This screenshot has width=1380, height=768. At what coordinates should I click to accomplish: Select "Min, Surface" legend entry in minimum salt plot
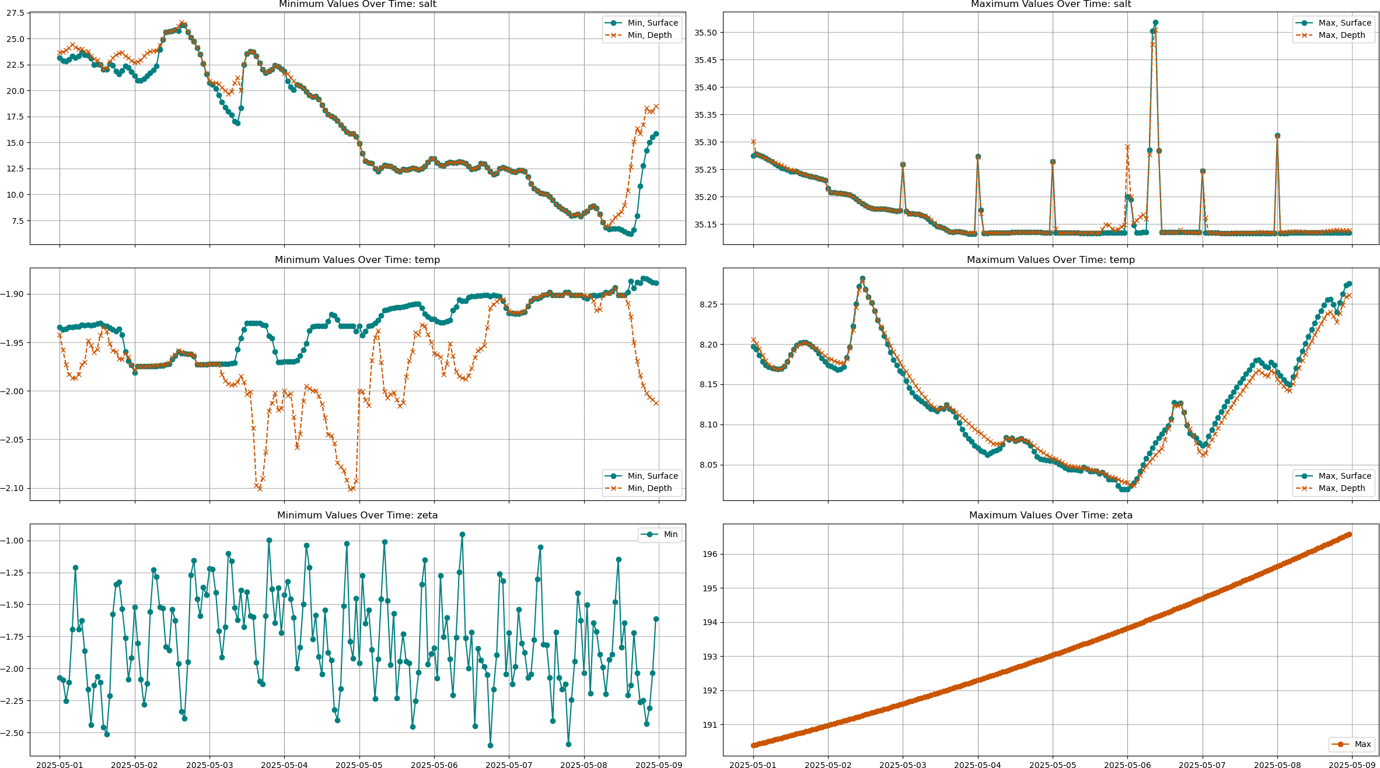642,23
